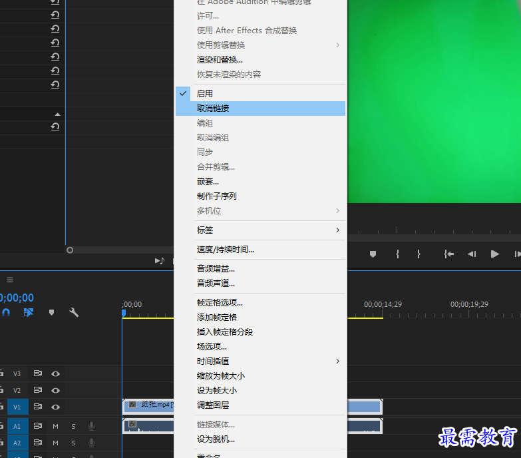Image resolution: width=521 pixels, height=458 pixels.
Task: Toggle sync lock on track V2
Action: (x=37, y=390)
